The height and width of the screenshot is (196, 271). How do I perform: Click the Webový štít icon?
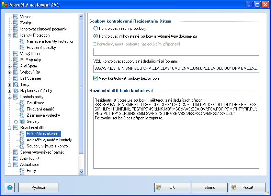[15, 72]
